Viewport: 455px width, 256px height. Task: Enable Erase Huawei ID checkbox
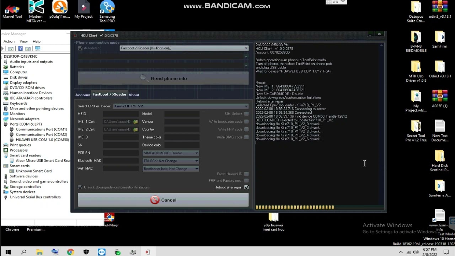(x=246, y=174)
